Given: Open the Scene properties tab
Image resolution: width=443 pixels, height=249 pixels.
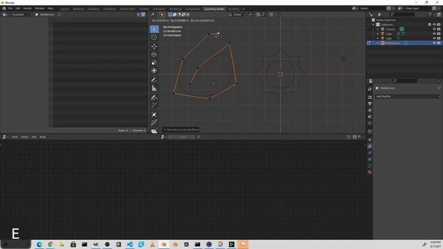Looking at the screenshot, I should (x=370, y=117).
